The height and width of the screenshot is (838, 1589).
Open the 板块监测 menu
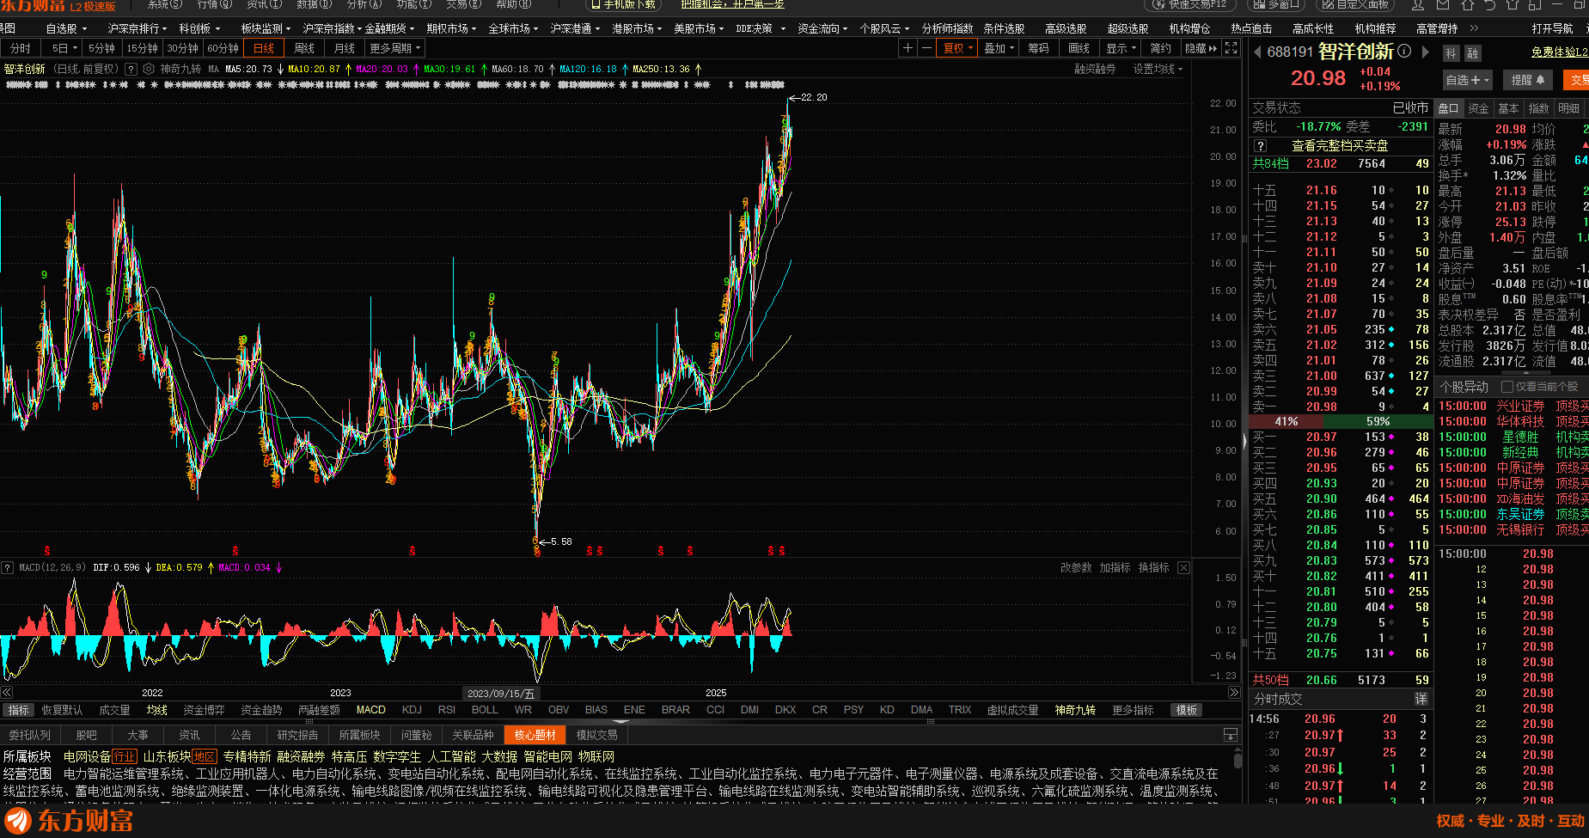[x=266, y=28]
